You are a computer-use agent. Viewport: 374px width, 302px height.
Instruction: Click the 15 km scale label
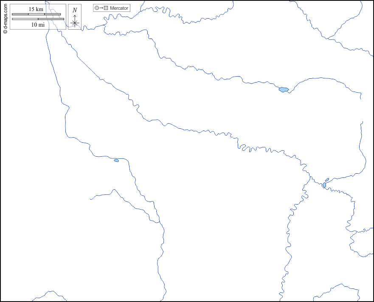click(x=36, y=9)
